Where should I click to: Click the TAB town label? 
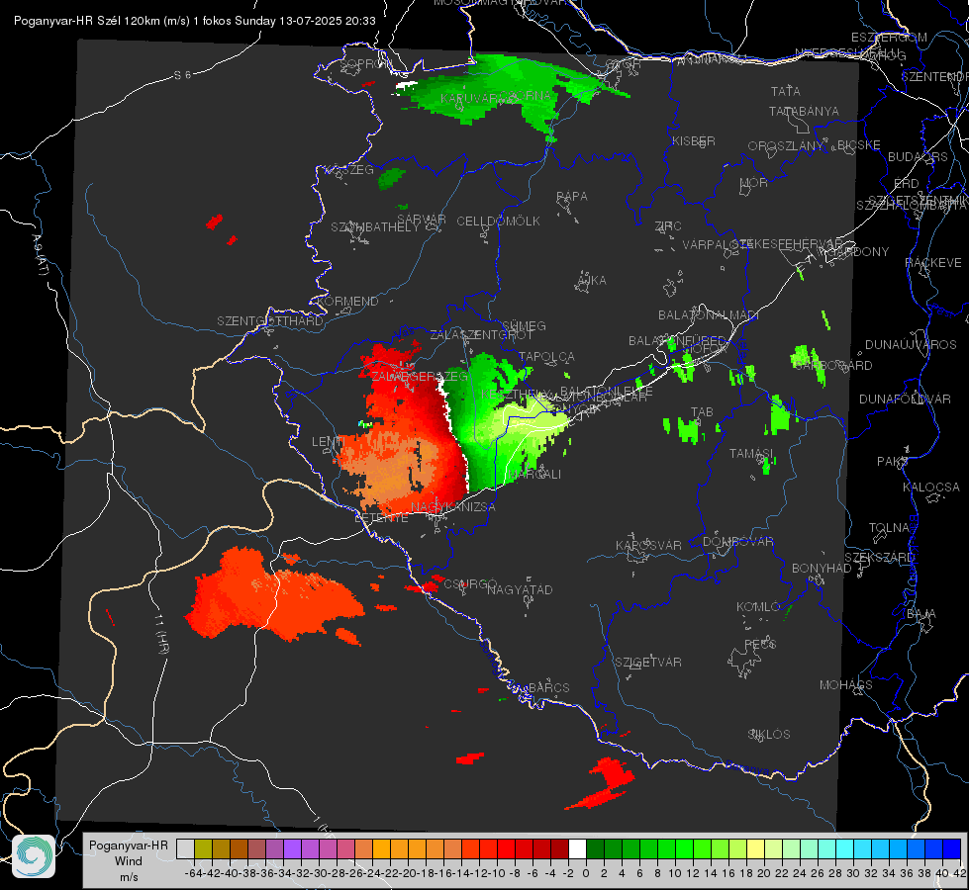click(x=702, y=412)
